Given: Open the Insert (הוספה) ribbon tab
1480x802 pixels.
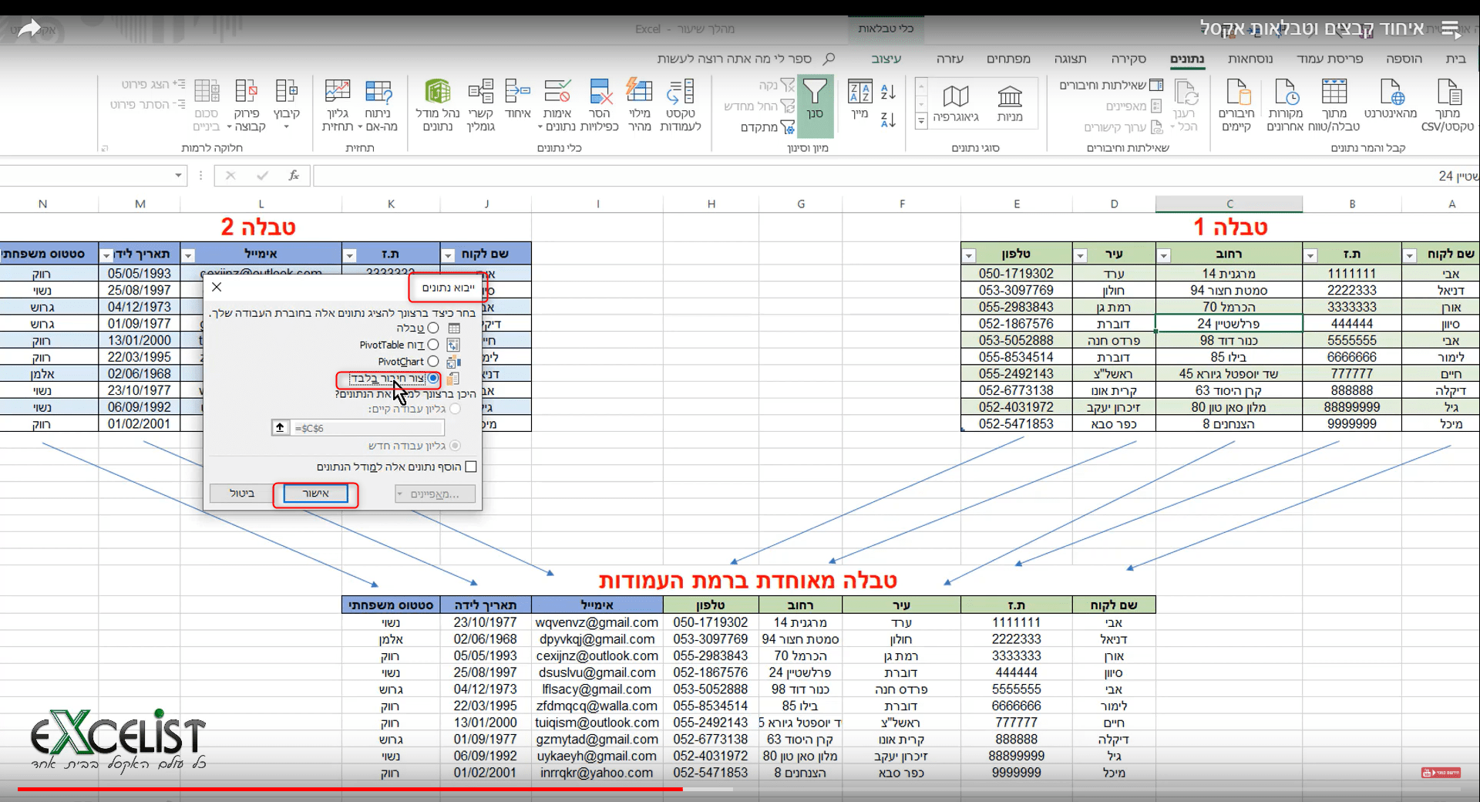Looking at the screenshot, I should [x=1404, y=59].
